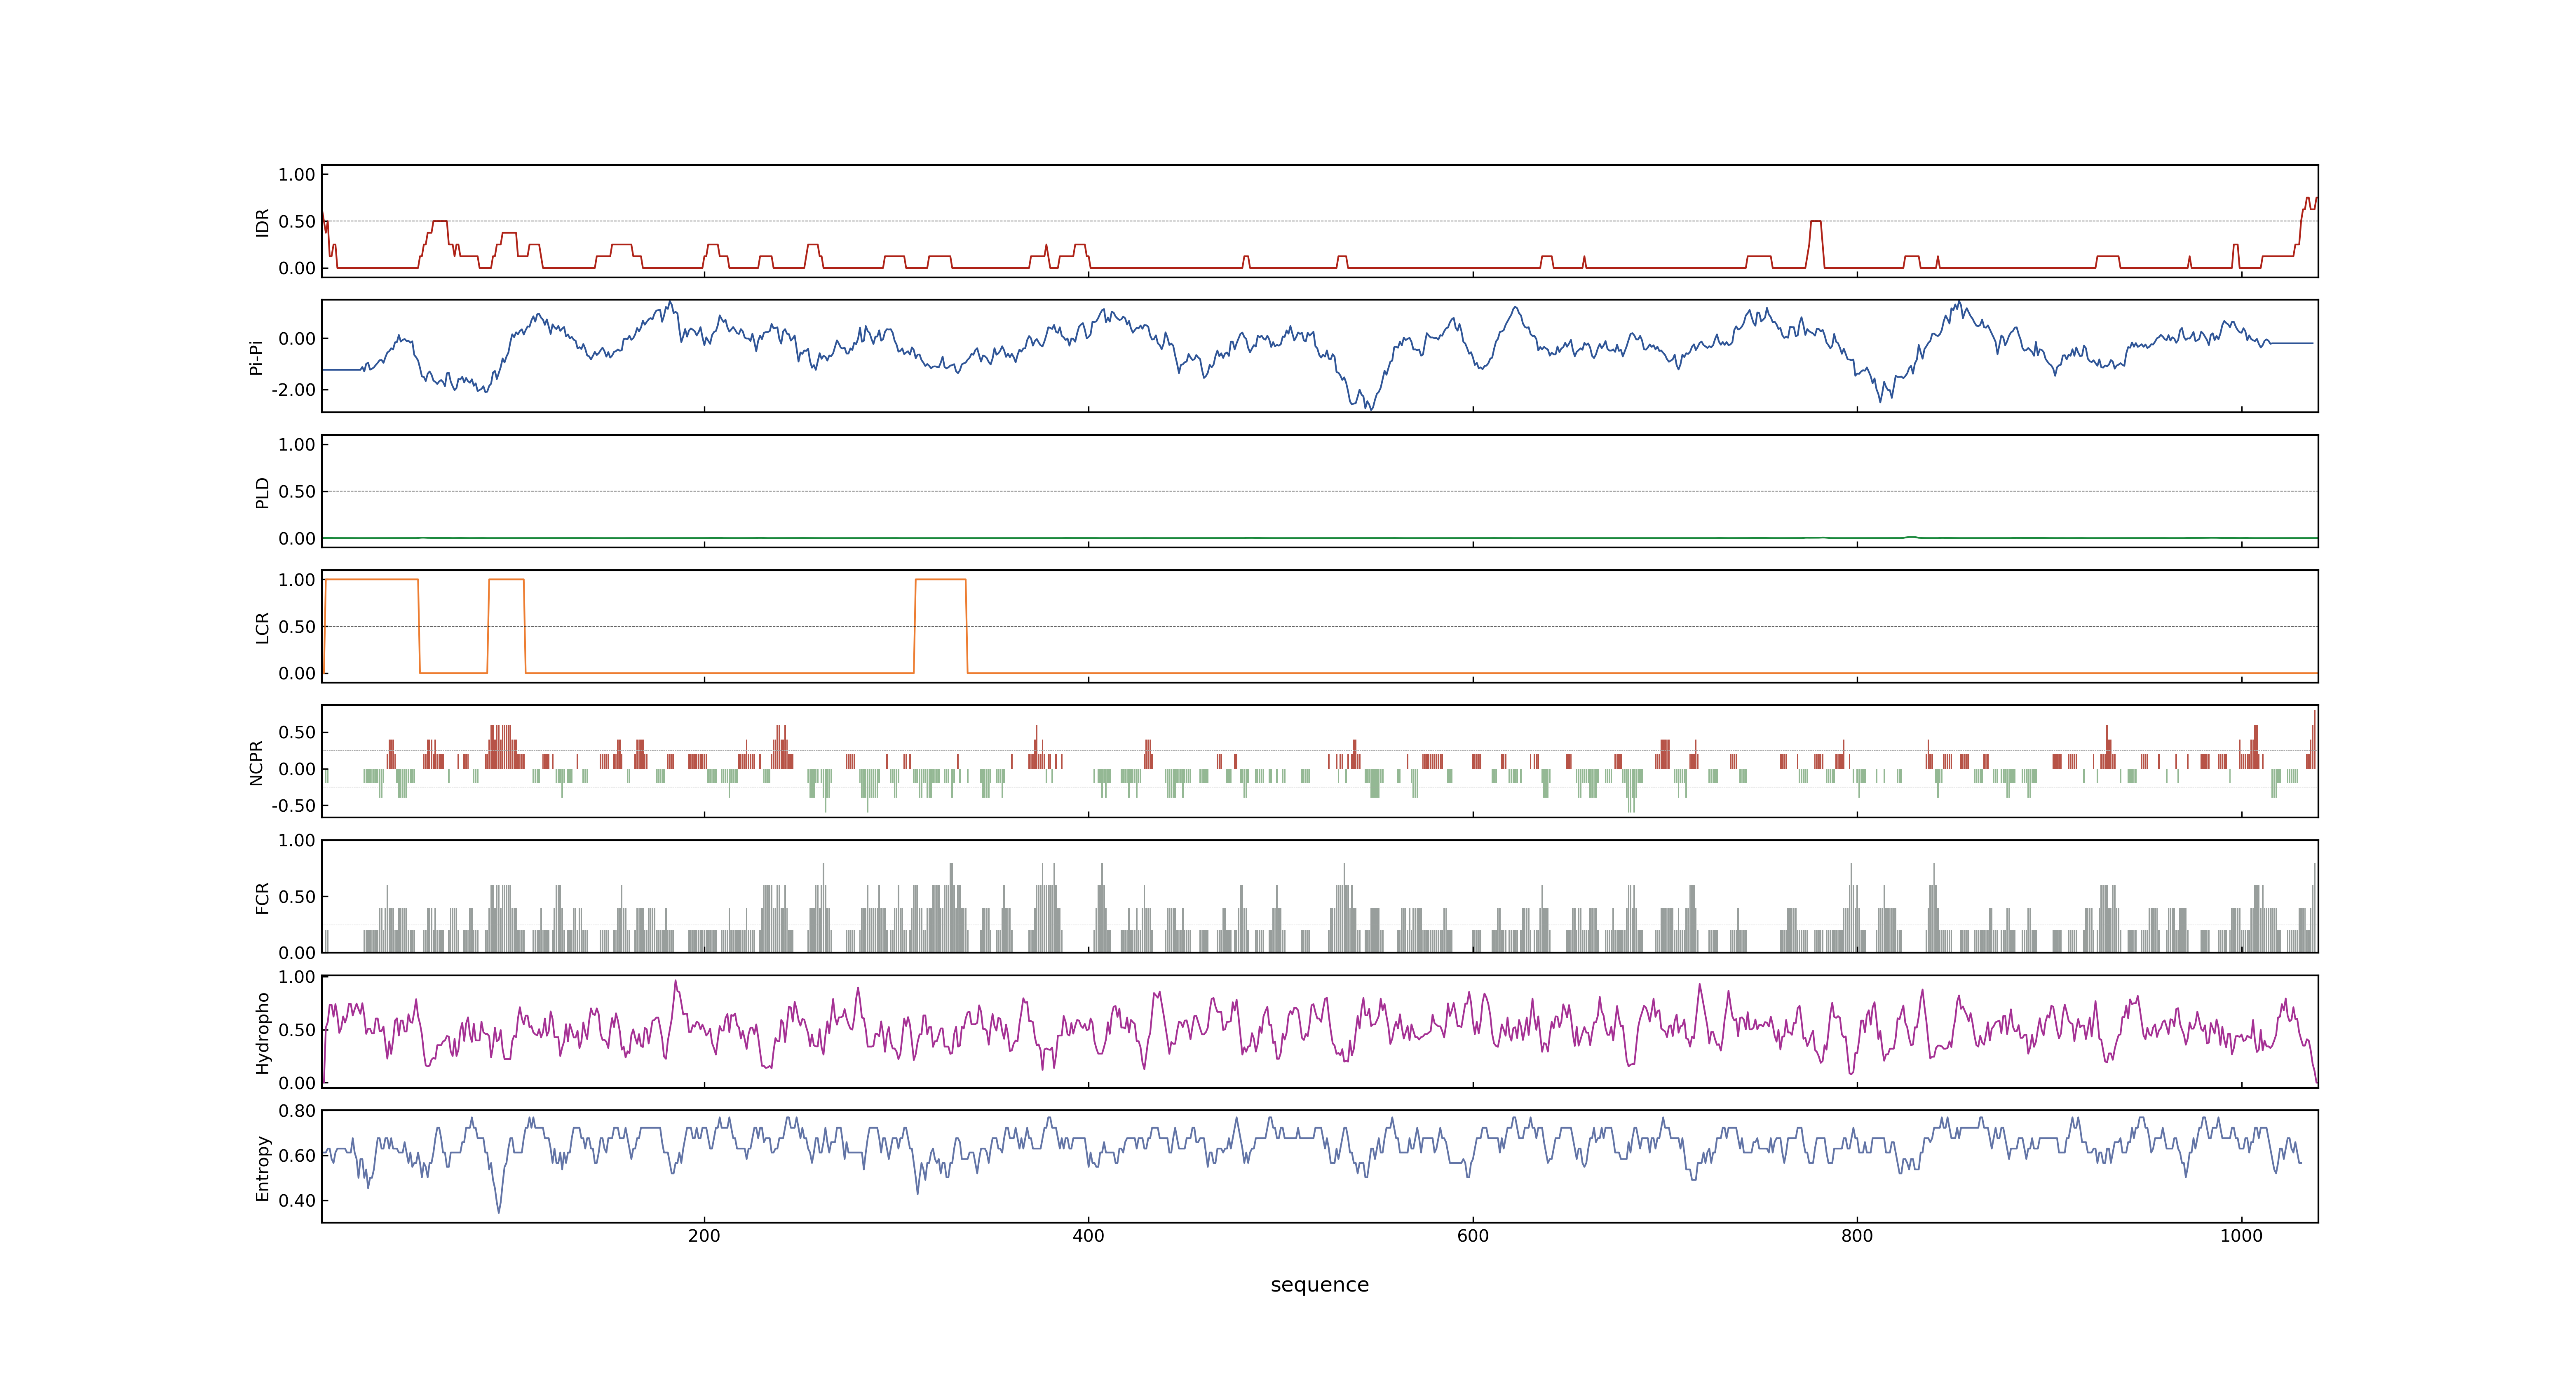Click the -2.00 tick on Pi-Pi axis
Screen dimensions: 2576x1374
(x=293, y=390)
